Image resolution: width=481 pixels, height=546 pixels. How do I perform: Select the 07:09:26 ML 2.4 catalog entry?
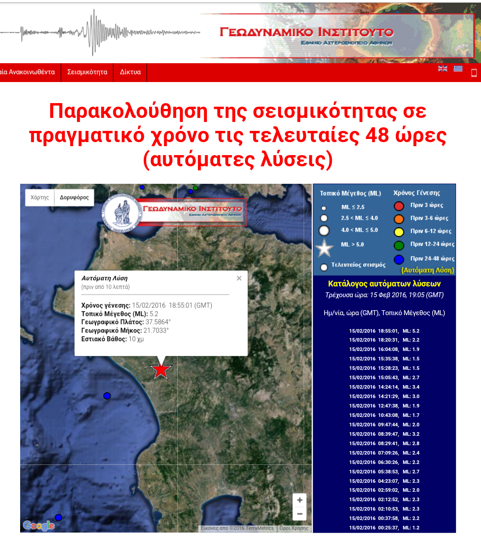(x=384, y=453)
